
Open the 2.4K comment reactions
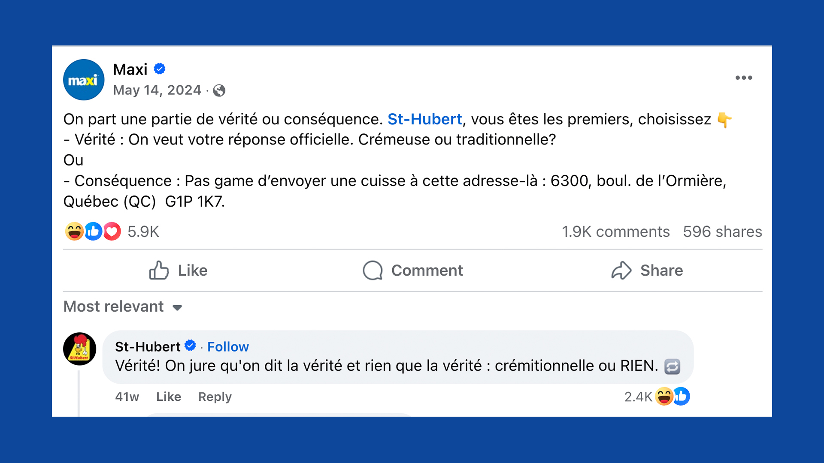click(657, 397)
